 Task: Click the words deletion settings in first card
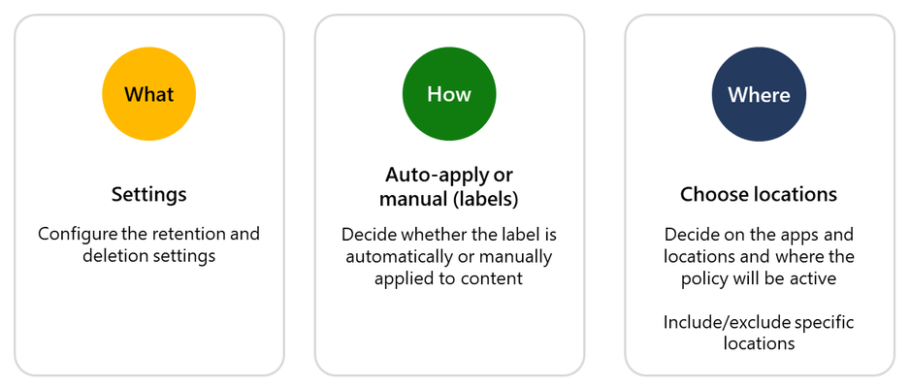pos(149,256)
